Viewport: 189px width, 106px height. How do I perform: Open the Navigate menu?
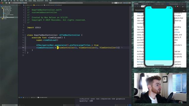tap(22, 1)
